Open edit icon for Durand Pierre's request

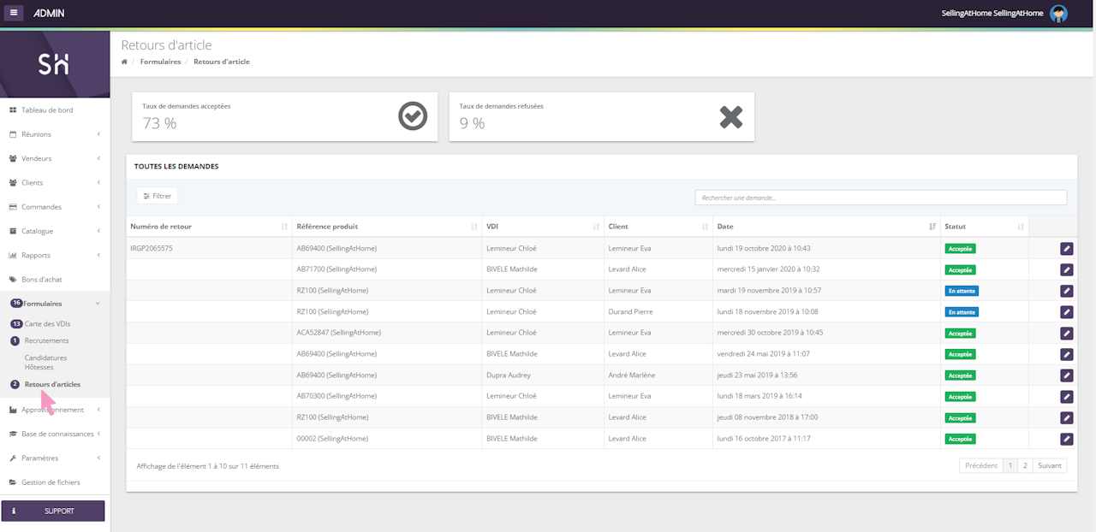pos(1066,312)
